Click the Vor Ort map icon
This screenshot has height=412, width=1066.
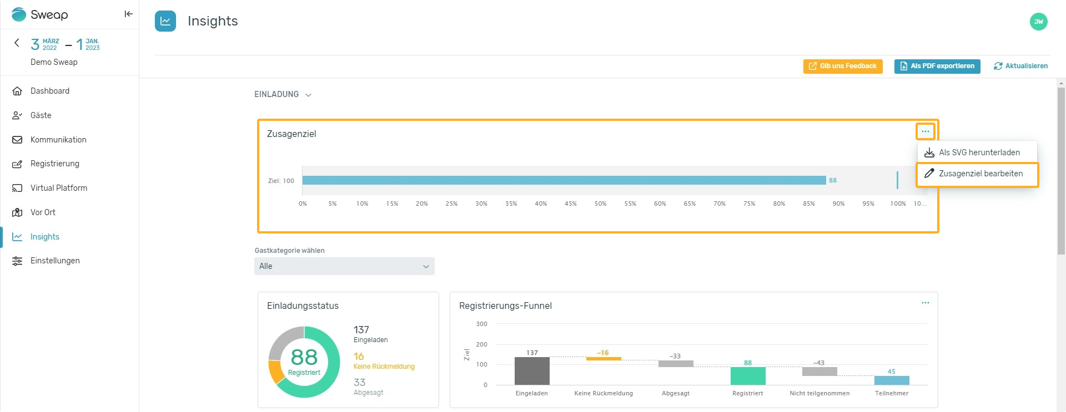(17, 212)
